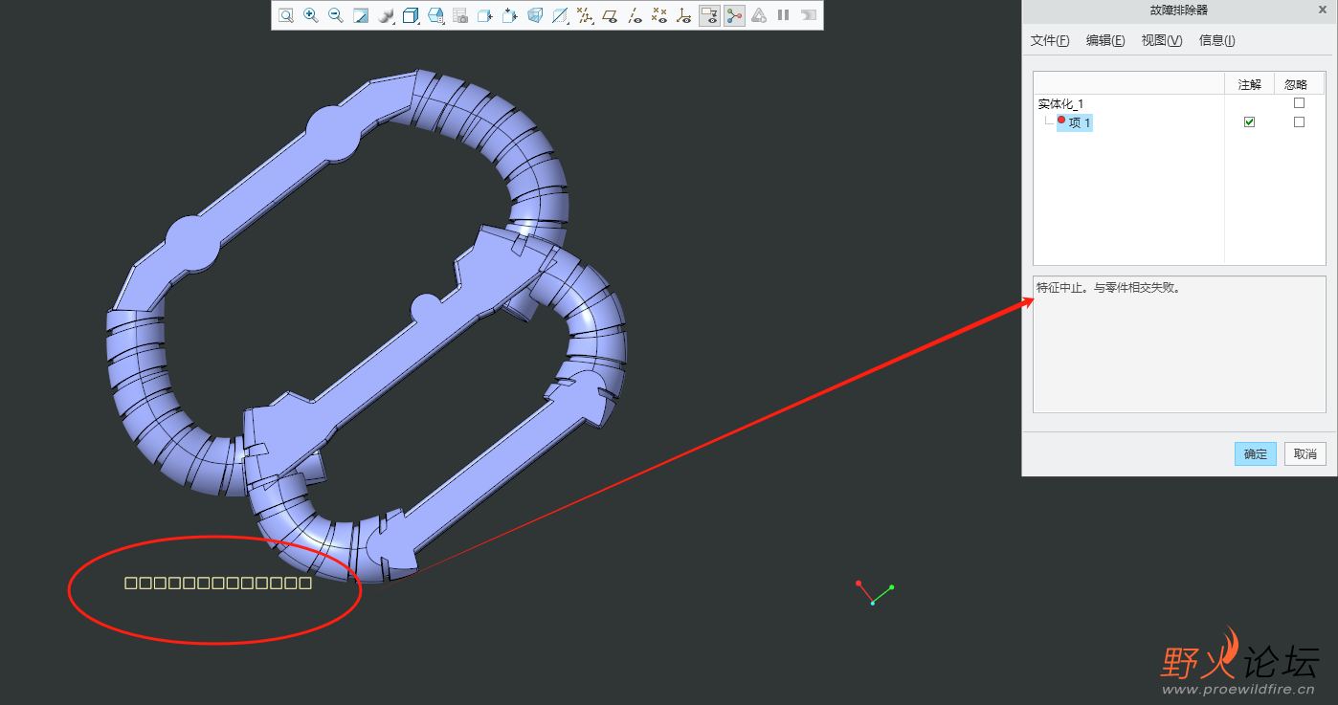Open the 编辑(E) menu
Viewport: 1338px width, 705px height.
[x=1105, y=40]
